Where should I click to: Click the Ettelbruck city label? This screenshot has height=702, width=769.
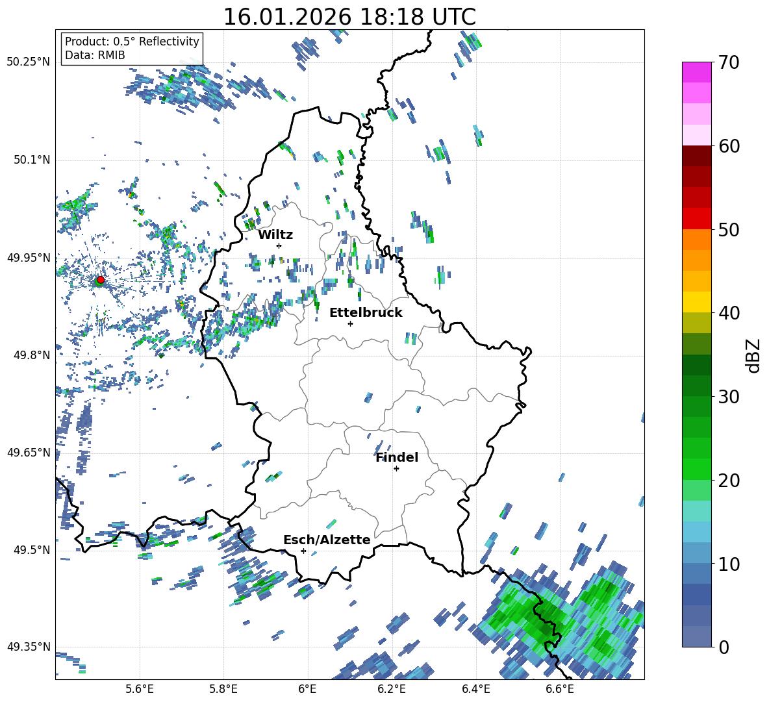(366, 313)
